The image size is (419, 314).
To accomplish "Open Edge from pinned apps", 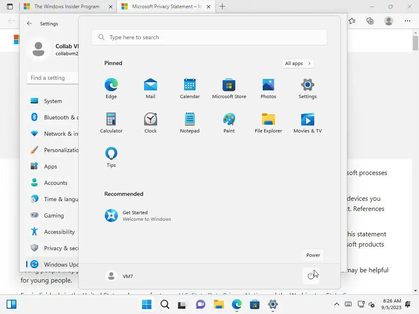I will [111, 88].
